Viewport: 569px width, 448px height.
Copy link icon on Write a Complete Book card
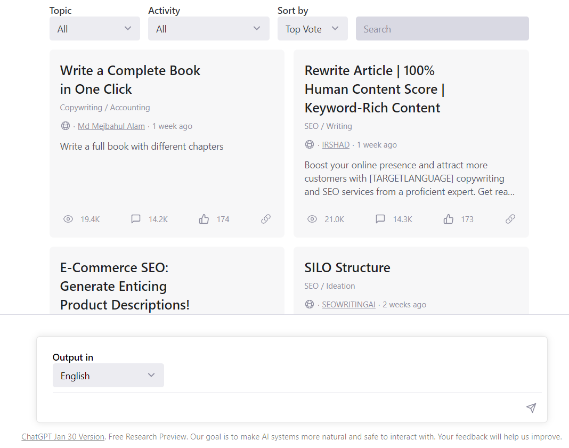tap(266, 219)
